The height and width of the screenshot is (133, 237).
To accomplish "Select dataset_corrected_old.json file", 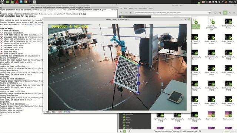I will (x=211, y=24).
